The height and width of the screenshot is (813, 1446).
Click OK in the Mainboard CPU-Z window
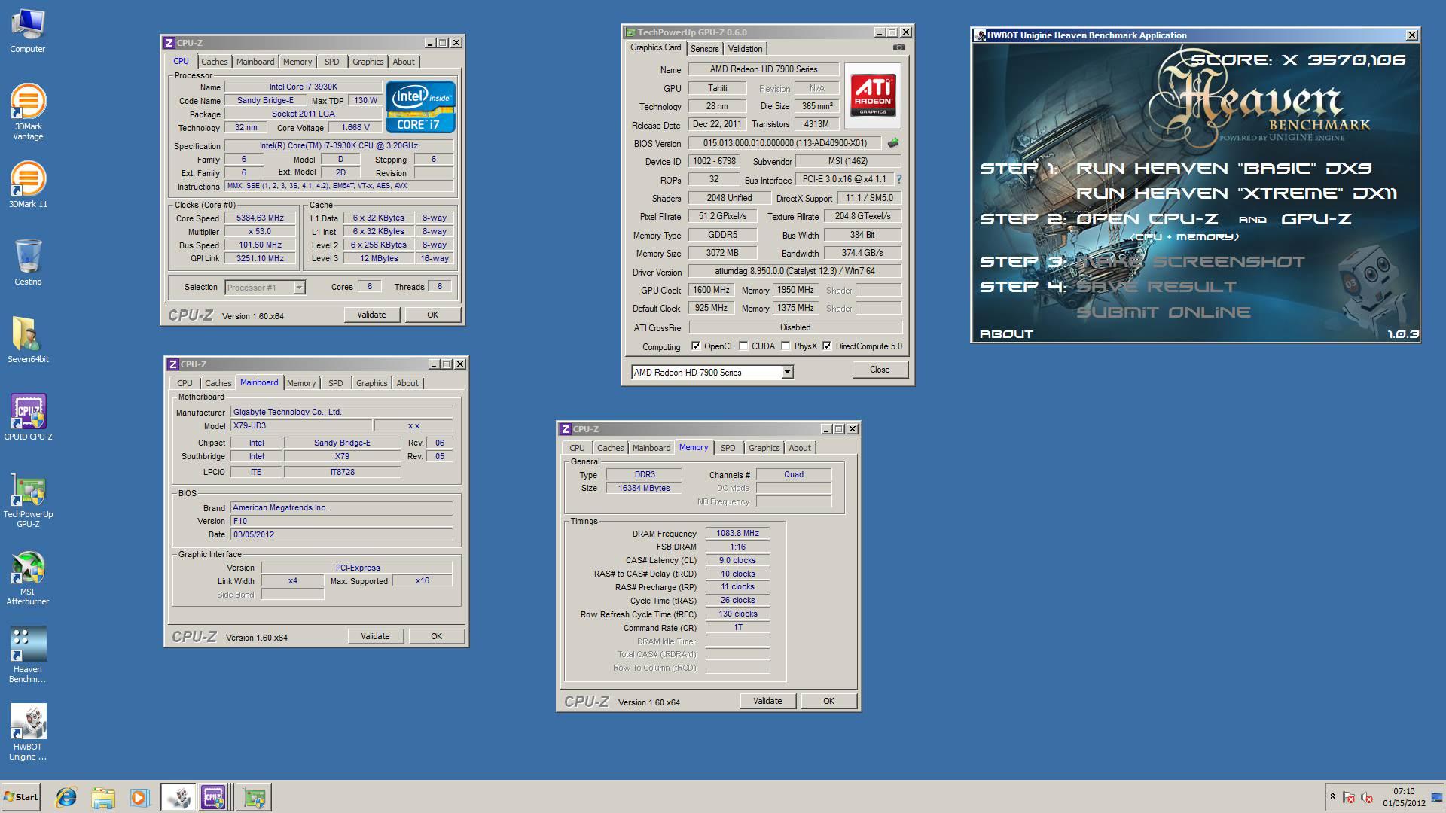pyautogui.click(x=436, y=636)
